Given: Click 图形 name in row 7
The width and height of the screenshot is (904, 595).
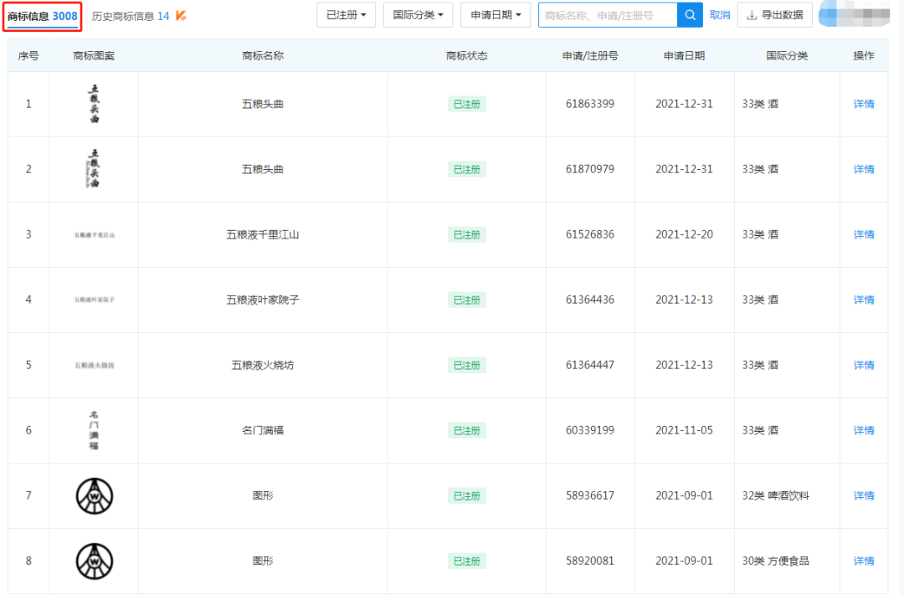Looking at the screenshot, I should (x=262, y=495).
